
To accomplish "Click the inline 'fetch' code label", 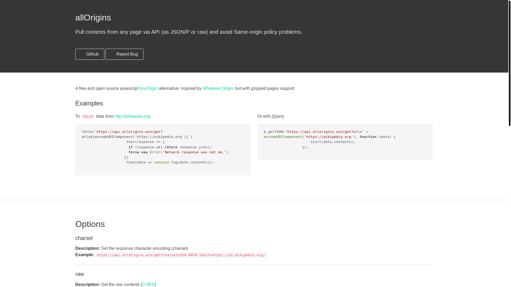I will point(88,117).
